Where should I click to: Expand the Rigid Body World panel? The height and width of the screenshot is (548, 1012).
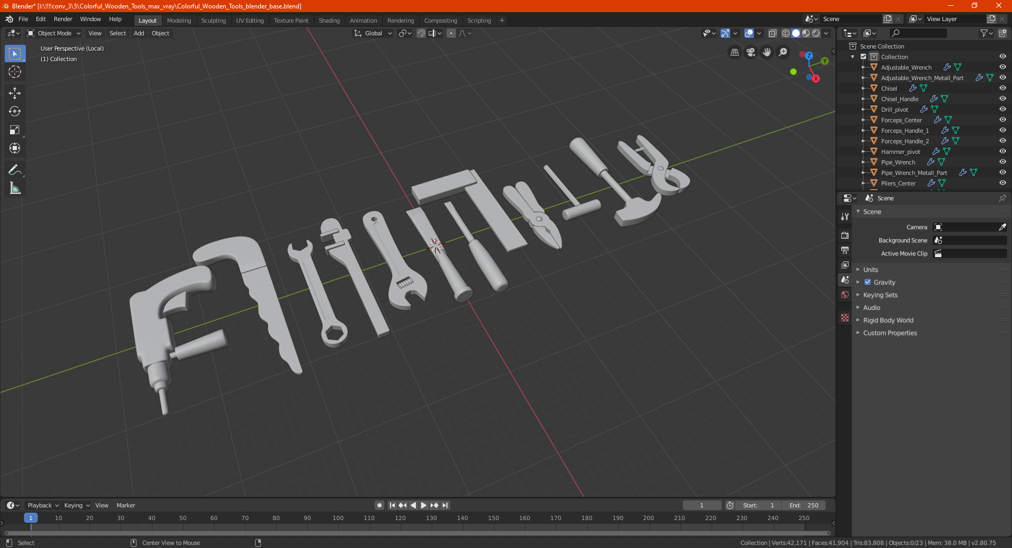point(888,320)
